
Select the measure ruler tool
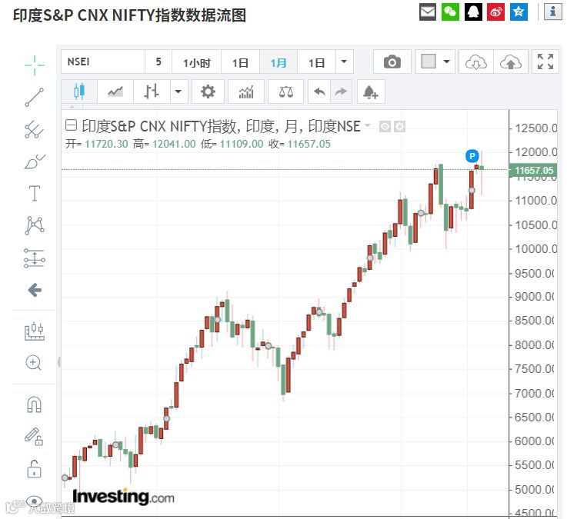pyautogui.click(x=35, y=331)
